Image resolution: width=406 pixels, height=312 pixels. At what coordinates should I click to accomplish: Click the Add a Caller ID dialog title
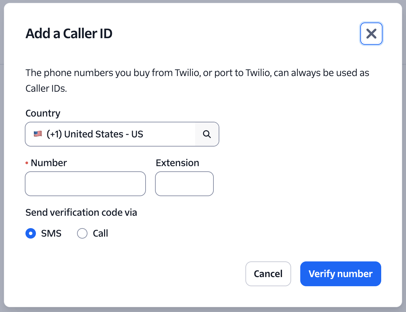tap(69, 33)
